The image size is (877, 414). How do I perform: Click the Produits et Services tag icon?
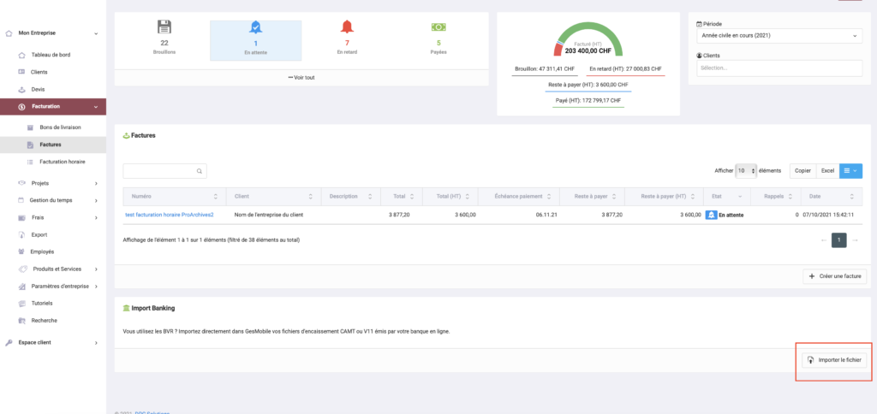[x=21, y=269]
